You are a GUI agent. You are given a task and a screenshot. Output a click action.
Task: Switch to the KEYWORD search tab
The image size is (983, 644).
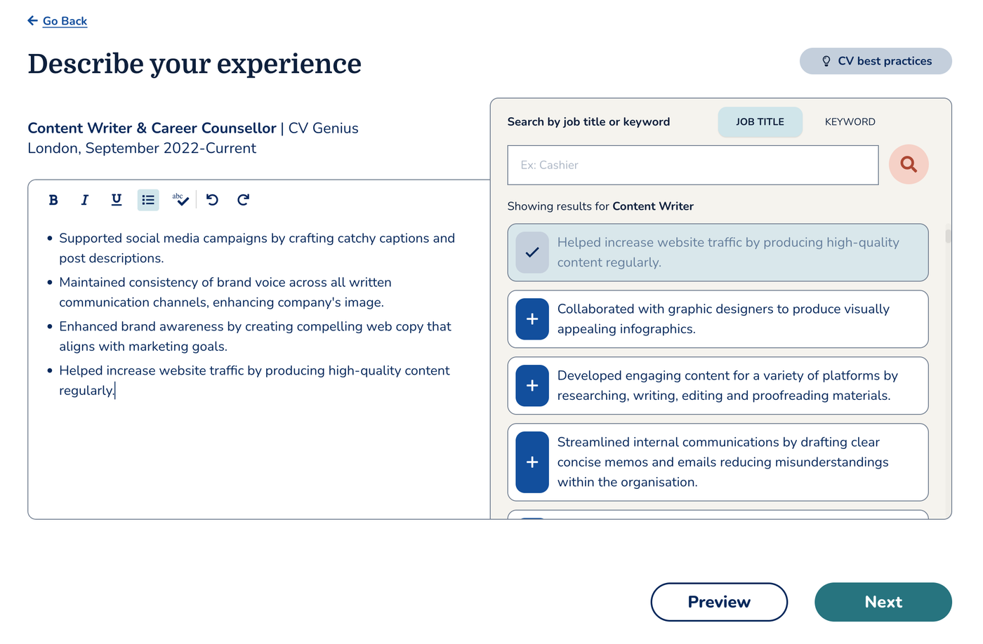pyautogui.click(x=850, y=122)
